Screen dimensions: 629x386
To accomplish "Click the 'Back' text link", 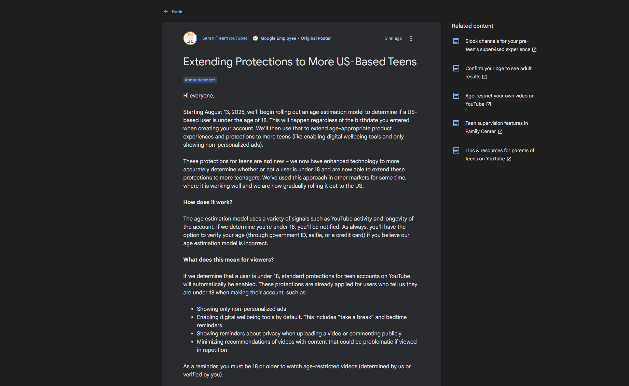I will click(177, 12).
